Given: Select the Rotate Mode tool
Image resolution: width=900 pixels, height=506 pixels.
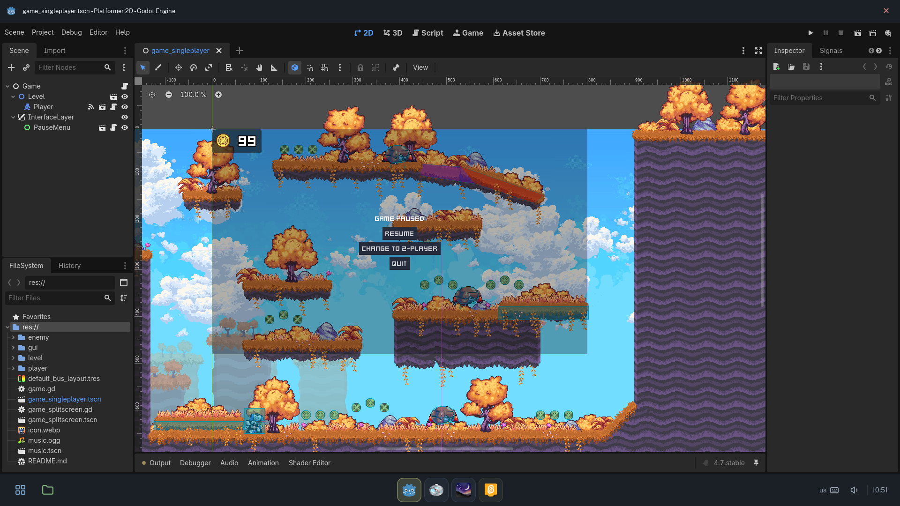Looking at the screenshot, I should coord(194,67).
